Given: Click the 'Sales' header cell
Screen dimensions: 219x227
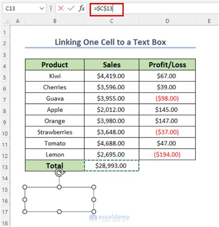Looking at the screenshot, I should coord(112,64).
